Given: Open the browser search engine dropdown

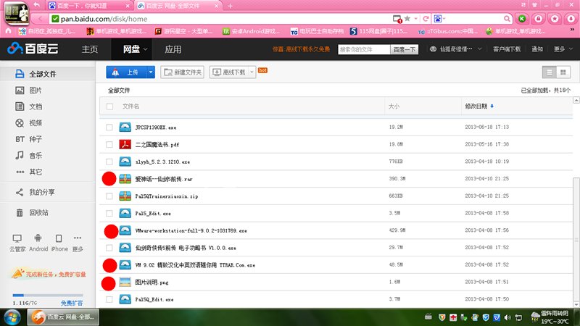Looking at the screenshot, I should tap(439, 19).
